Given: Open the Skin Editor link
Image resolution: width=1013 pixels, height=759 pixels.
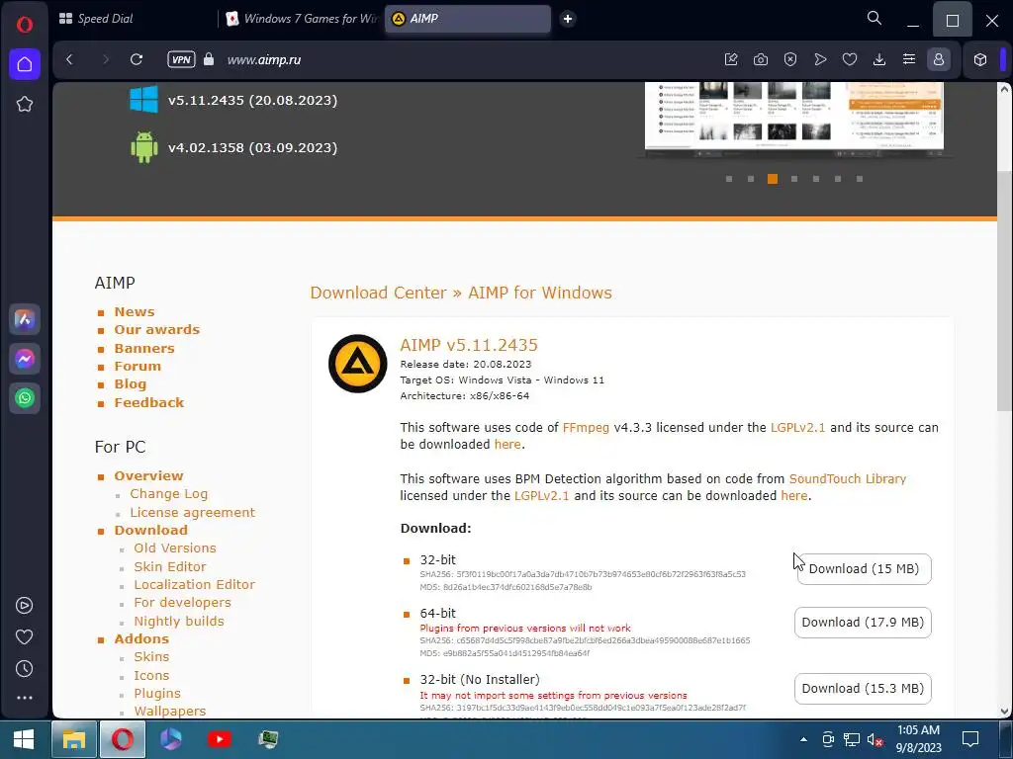Looking at the screenshot, I should click(170, 566).
